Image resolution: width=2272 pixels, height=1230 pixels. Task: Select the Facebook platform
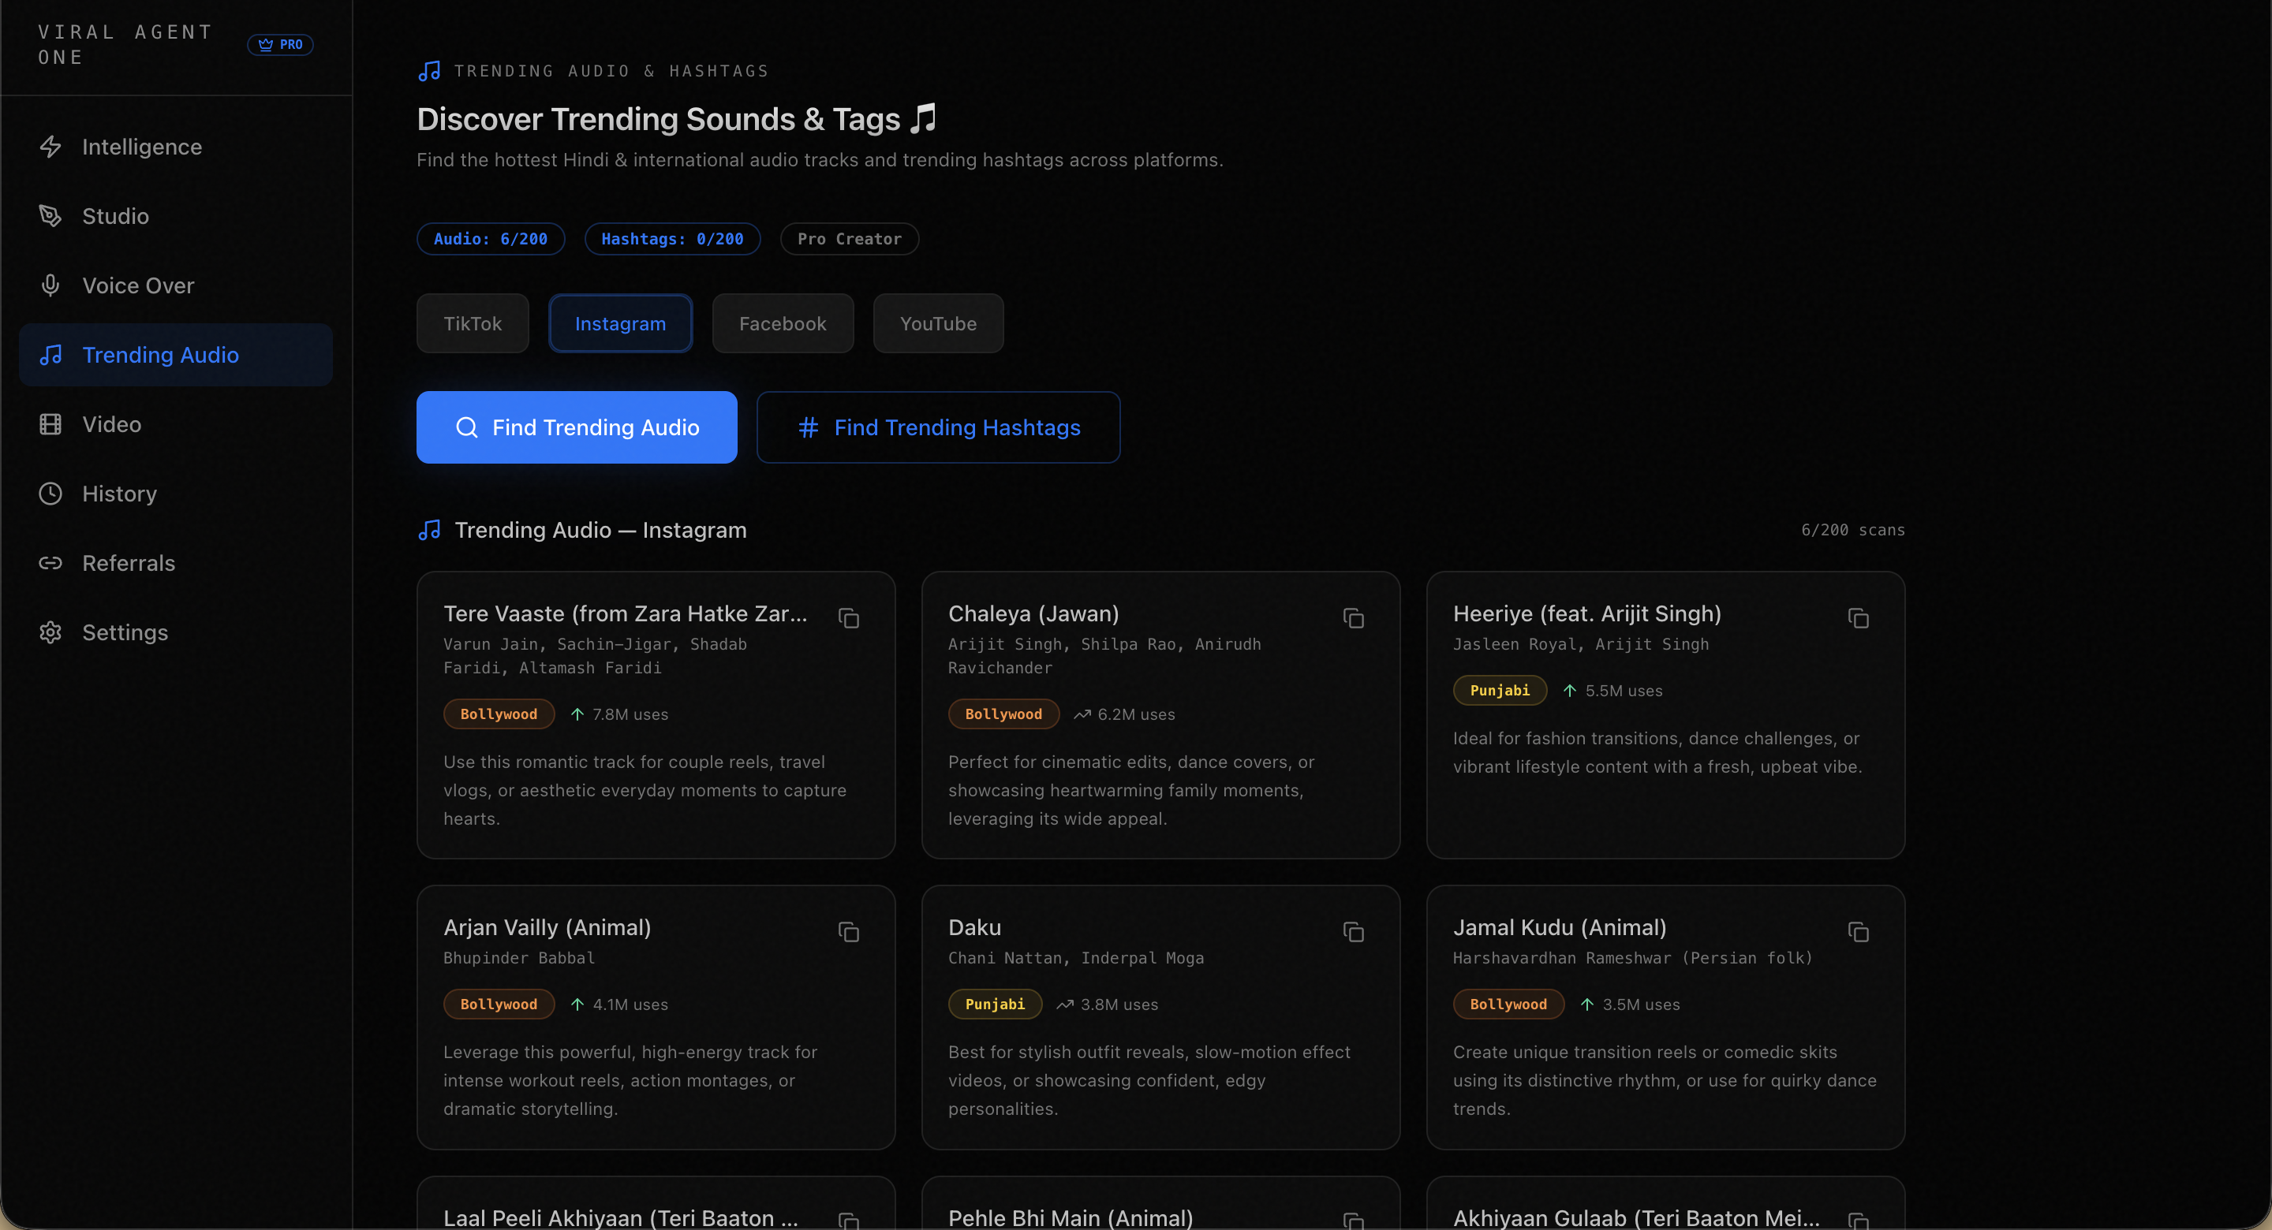[783, 322]
